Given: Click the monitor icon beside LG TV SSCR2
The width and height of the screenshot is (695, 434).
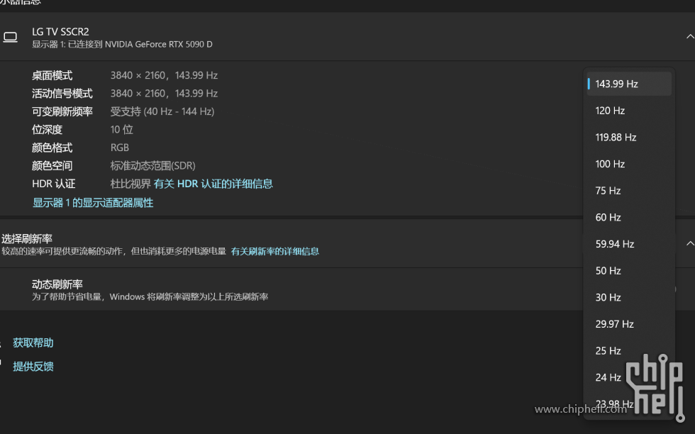Looking at the screenshot, I should tap(10, 37).
